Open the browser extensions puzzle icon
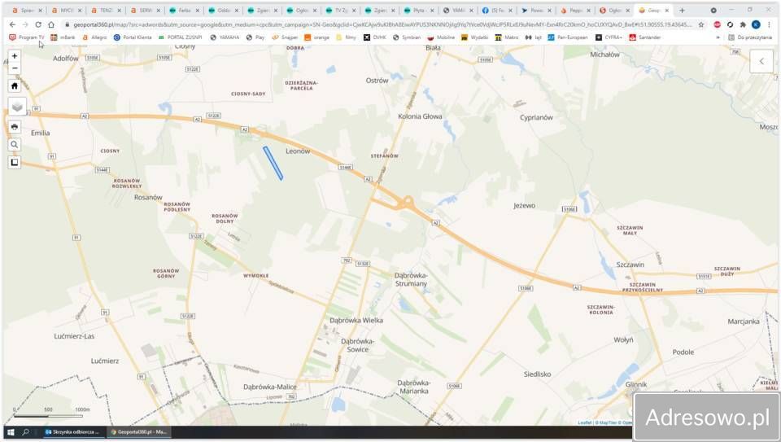The width and height of the screenshot is (781, 442). [743, 24]
